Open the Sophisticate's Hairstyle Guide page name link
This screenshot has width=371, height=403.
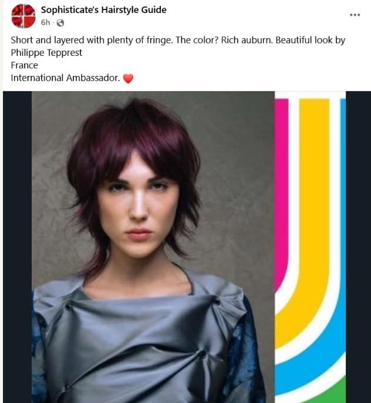[x=104, y=9]
